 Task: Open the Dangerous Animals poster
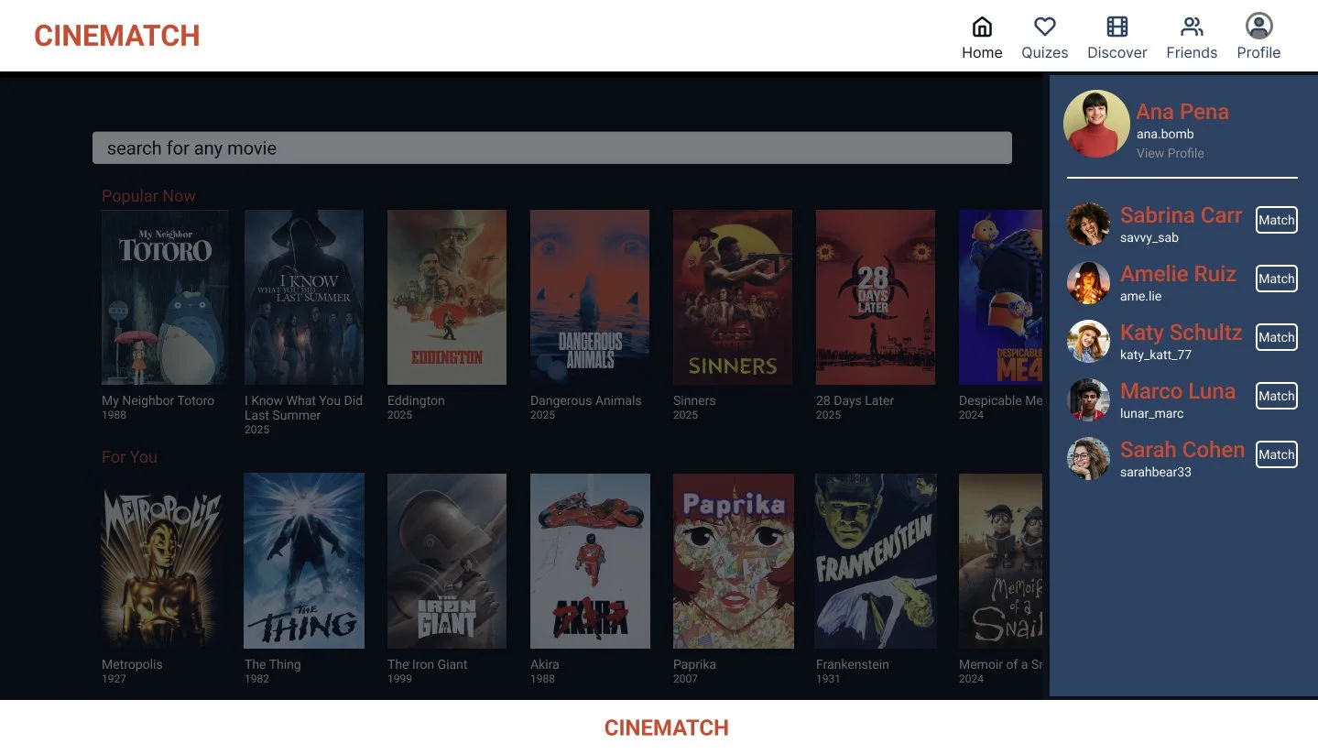coord(590,297)
